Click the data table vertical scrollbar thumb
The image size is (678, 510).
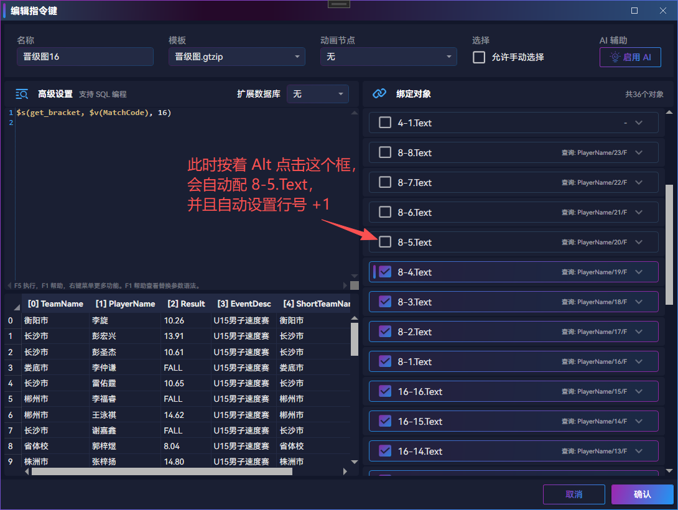(x=355, y=340)
